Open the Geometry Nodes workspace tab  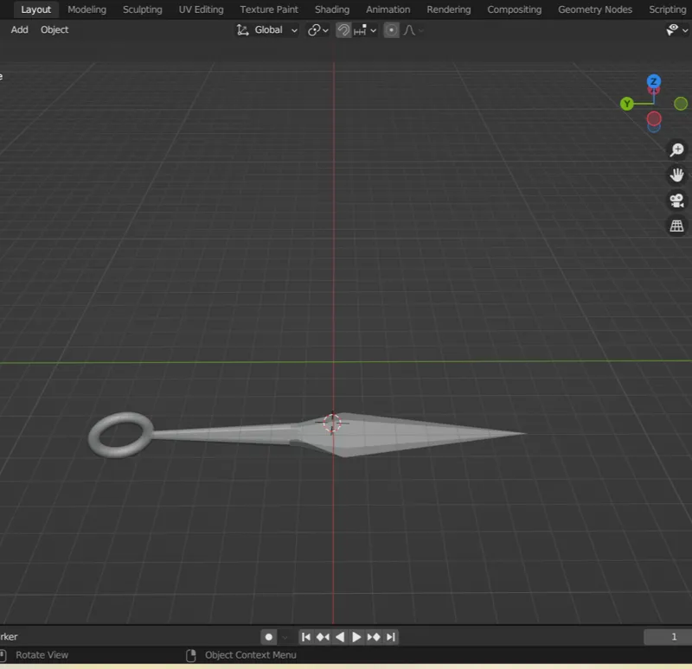click(595, 10)
